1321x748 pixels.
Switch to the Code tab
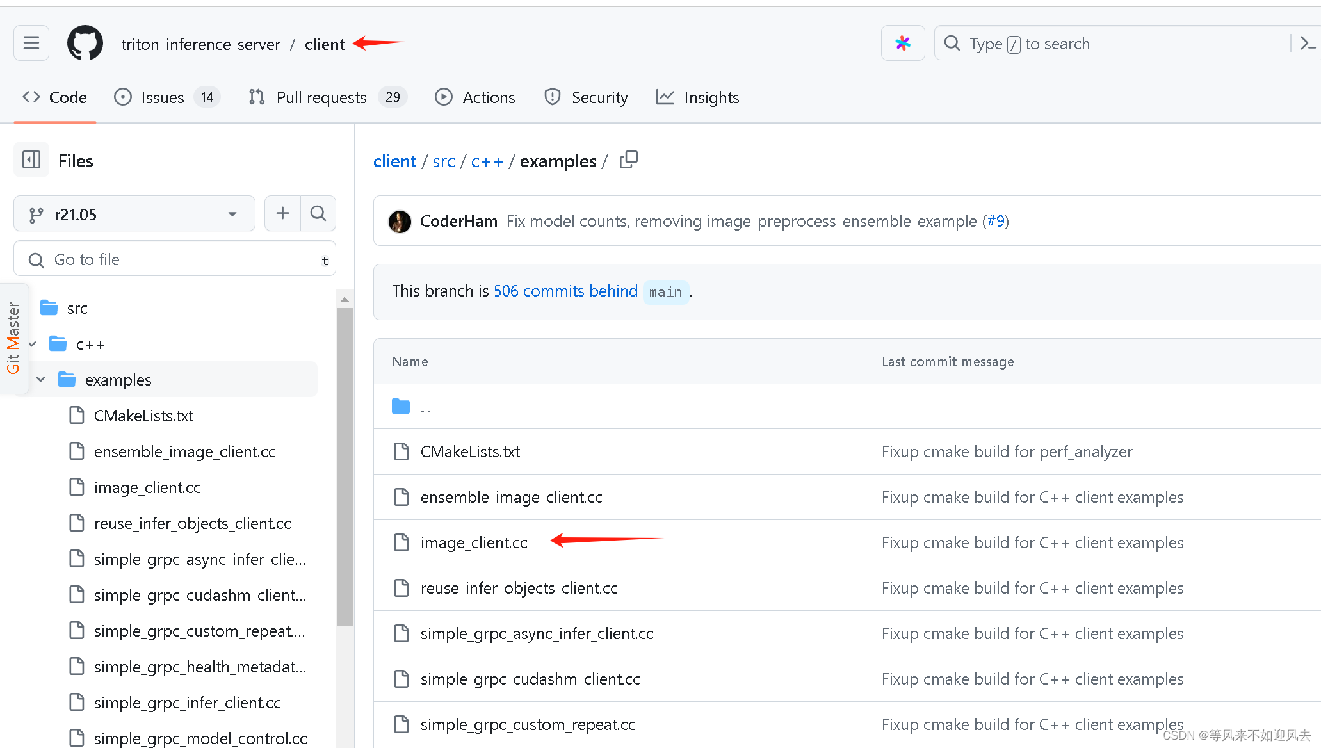[55, 97]
